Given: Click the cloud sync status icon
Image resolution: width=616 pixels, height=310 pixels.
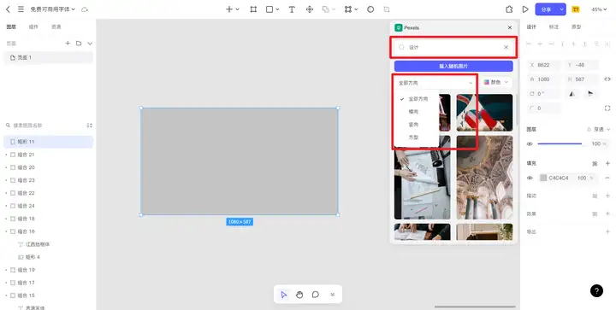Looking at the screenshot, I should (85, 9).
